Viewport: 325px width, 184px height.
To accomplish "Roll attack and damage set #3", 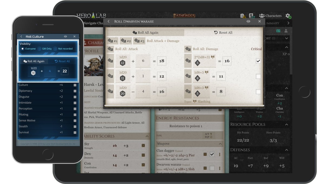I will (x=139, y=41).
